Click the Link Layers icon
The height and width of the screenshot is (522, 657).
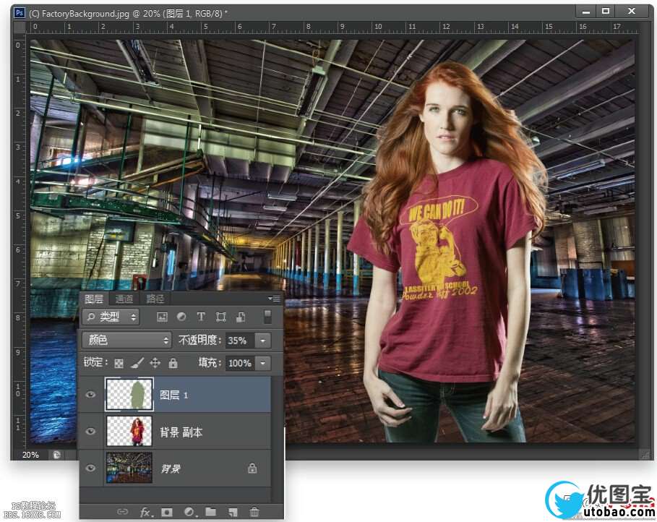(122, 512)
